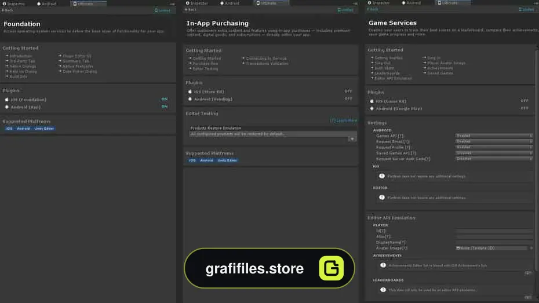Open the Purchase Flow guide link
Image resolution: width=539 pixels, height=303 pixels.
(205, 64)
